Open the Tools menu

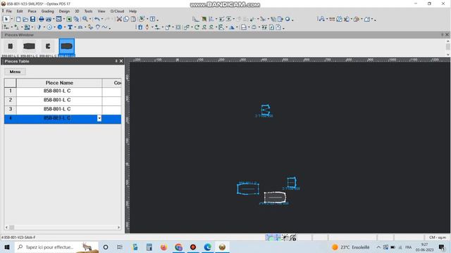[88, 11]
